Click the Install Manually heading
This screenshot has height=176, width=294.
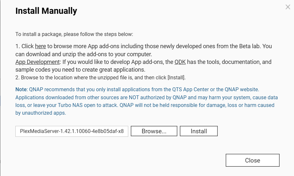(46, 11)
